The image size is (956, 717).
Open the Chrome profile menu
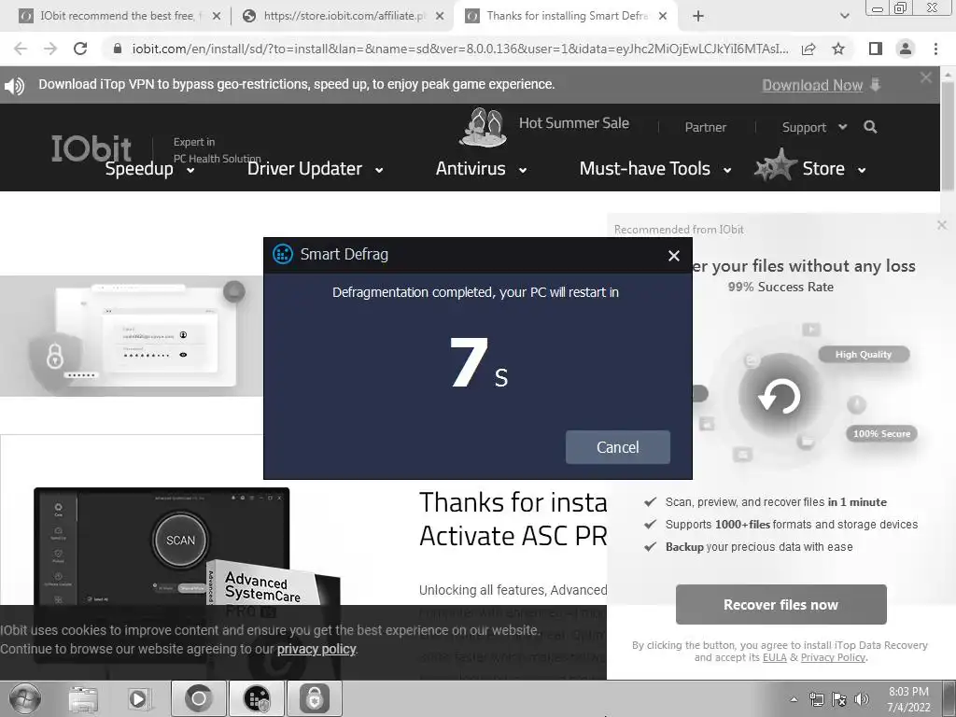[x=906, y=49]
